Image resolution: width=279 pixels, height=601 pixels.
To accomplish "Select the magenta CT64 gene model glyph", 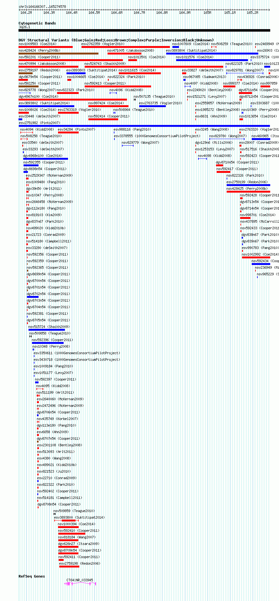I will (80, 583).
